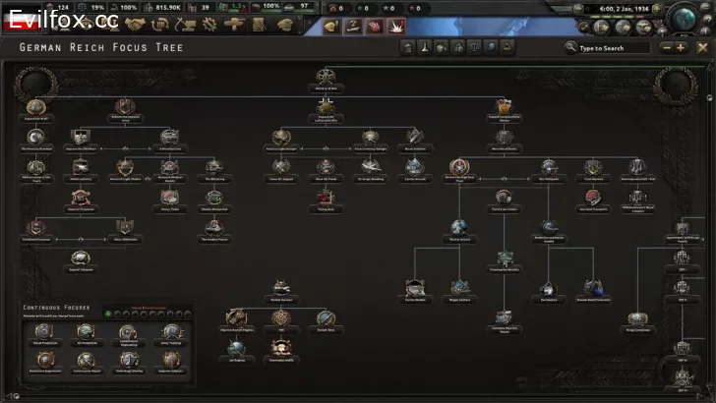Select the Heavy Tanks focus icon
This screenshot has width=716, height=403.
[x=168, y=196]
